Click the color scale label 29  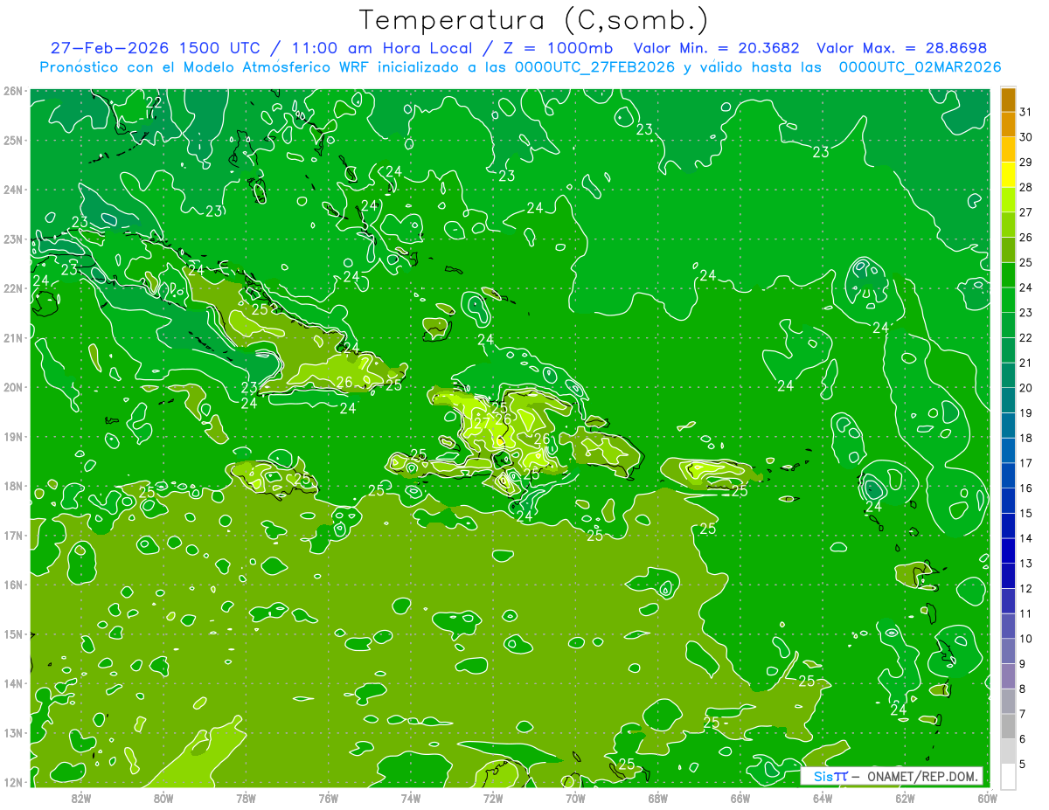pyautogui.click(x=1025, y=162)
